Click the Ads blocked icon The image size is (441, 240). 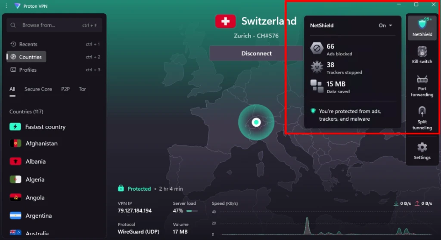(x=317, y=49)
